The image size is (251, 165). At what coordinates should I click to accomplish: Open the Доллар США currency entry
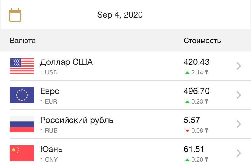pos(125,66)
